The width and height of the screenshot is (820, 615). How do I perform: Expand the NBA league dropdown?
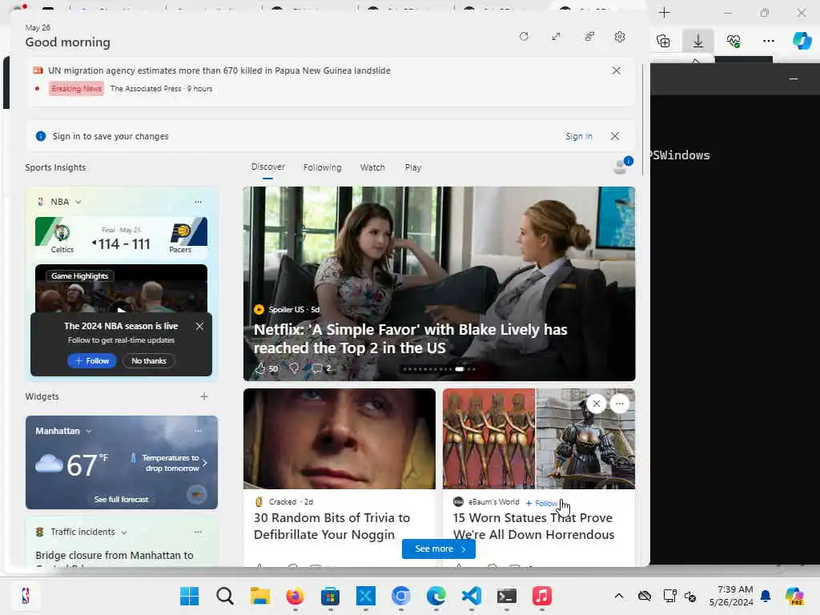click(x=78, y=202)
